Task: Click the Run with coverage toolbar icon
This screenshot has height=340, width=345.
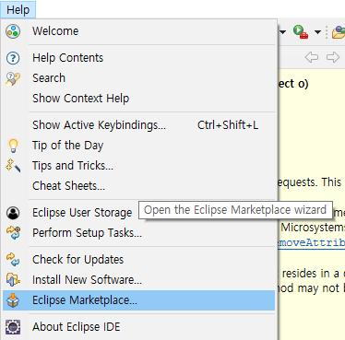Action: coord(301,31)
